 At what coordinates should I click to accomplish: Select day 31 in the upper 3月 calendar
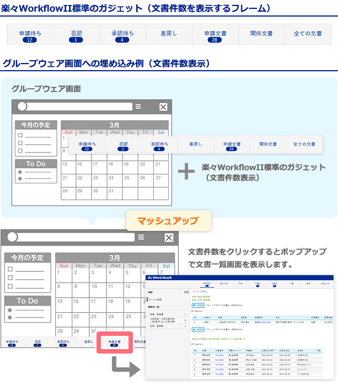(x=115, y=193)
